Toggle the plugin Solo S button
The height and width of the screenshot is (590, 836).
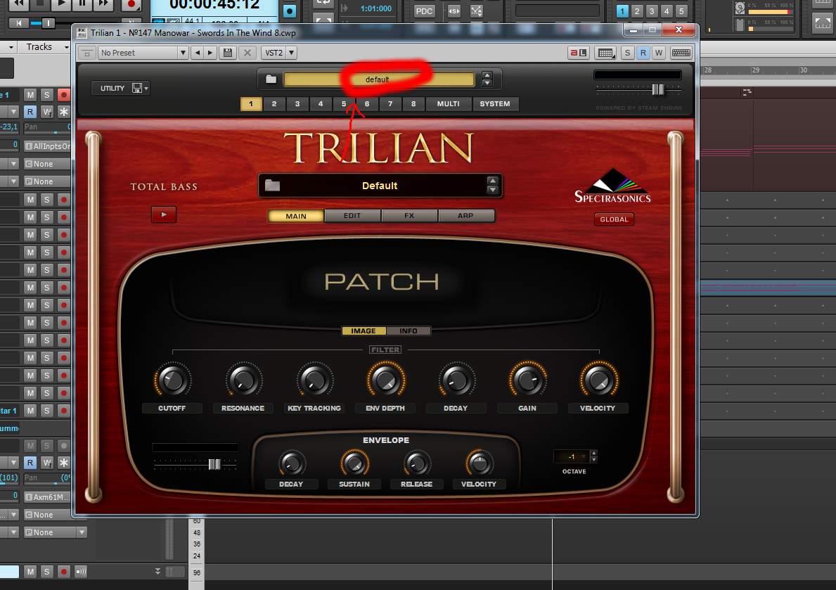pyautogui.click(x=627, y=53)
